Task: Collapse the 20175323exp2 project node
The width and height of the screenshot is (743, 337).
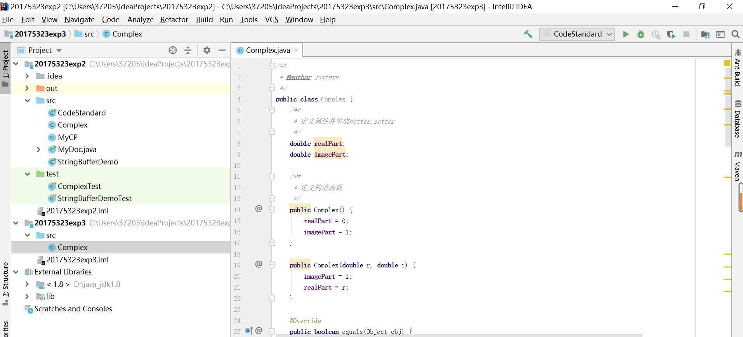Action: point(16,63)
